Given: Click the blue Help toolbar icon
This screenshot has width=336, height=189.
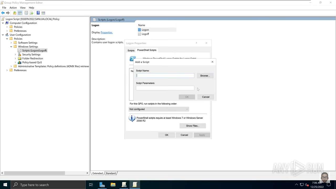Looking at the screenshot, I should (38, 13).
